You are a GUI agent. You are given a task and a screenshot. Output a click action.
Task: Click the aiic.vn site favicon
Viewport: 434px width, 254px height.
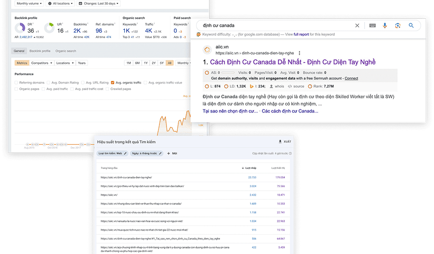tap(207, 50)
